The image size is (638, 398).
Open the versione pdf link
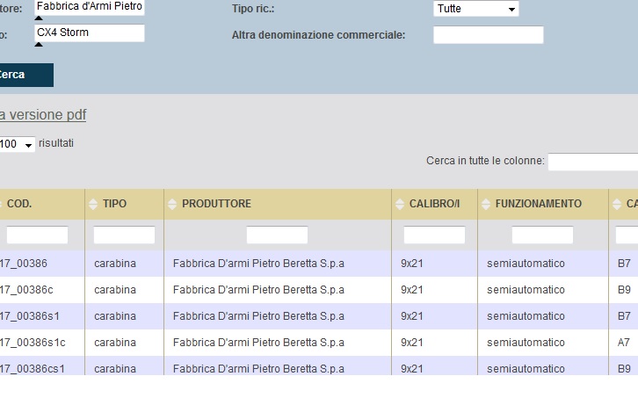pos(43,115)
